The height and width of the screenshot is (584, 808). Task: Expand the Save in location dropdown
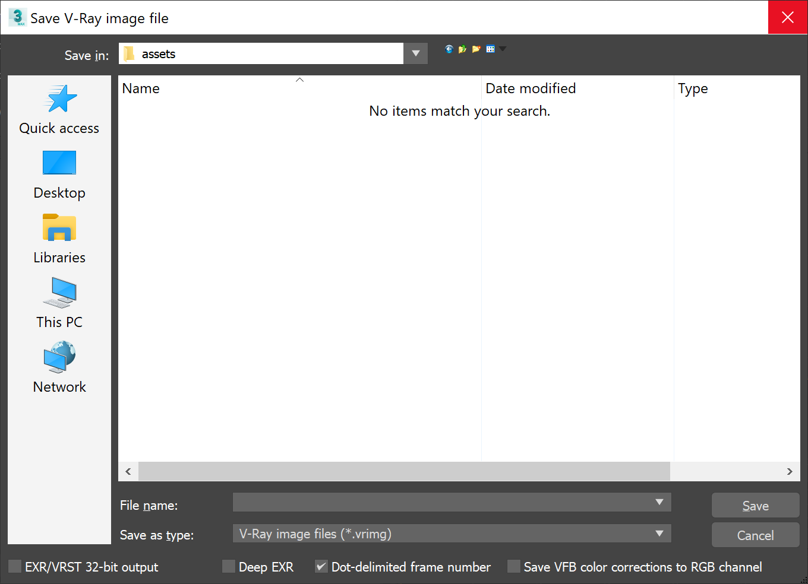click(x=415, y=53)
